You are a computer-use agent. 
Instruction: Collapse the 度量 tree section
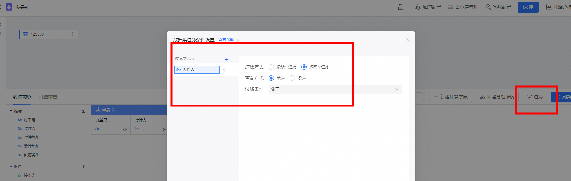click(11, 167)
